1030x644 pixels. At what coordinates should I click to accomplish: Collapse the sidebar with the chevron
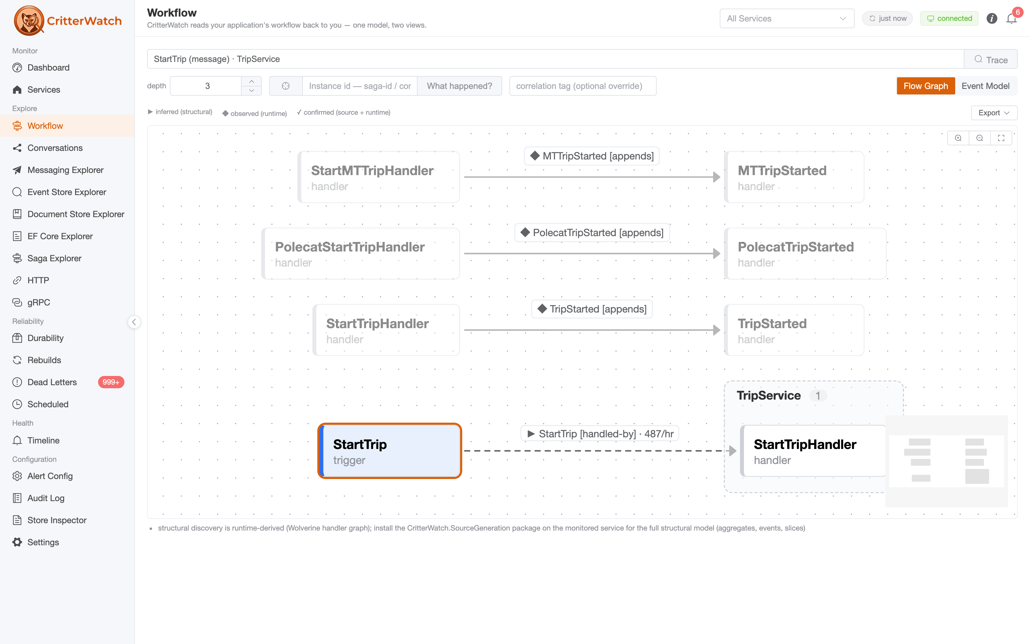coord(134,322)
